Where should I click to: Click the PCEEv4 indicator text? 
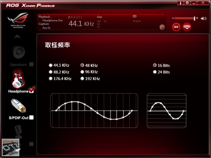coord(137,21)
